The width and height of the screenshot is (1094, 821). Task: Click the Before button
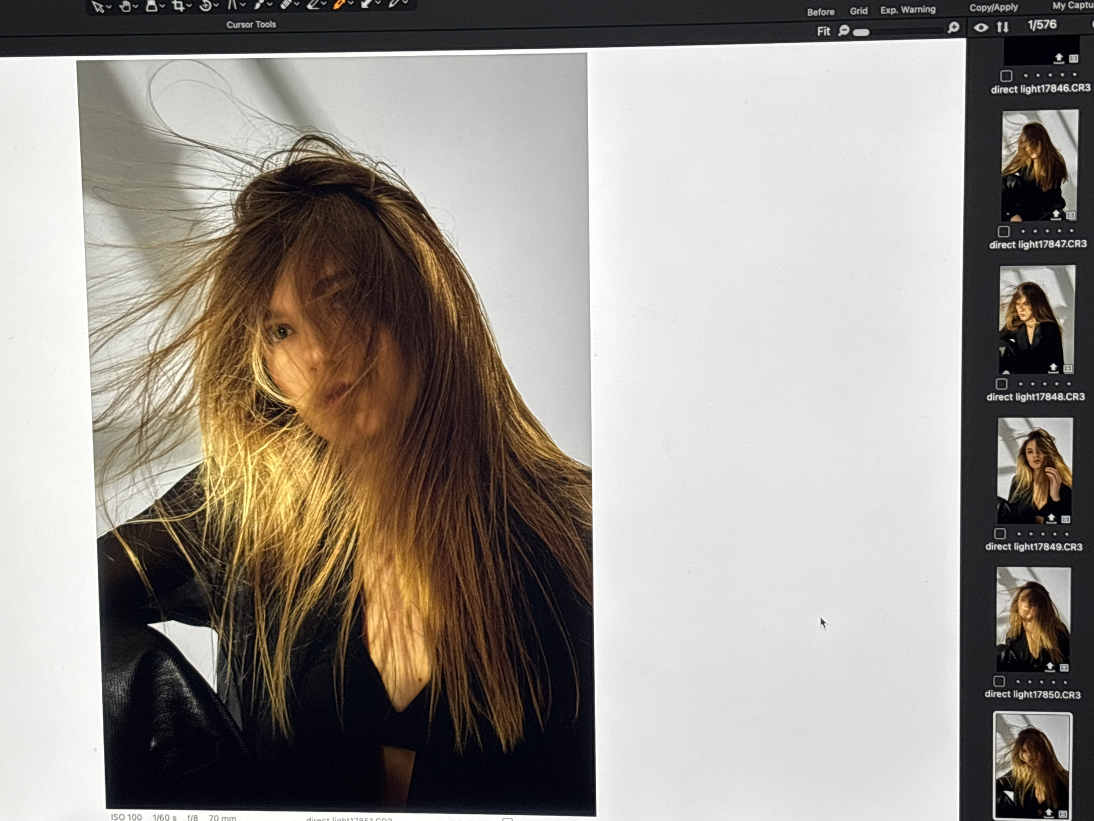(821, 12)
